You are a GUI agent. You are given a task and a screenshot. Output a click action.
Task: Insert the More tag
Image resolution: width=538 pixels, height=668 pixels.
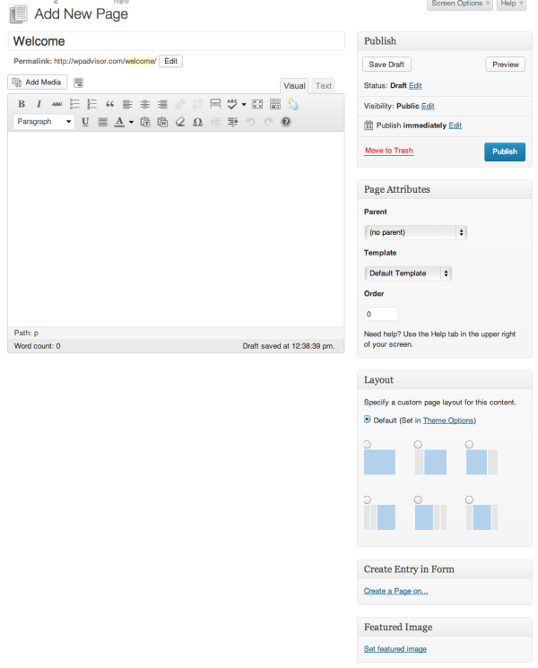click(215, 104)
